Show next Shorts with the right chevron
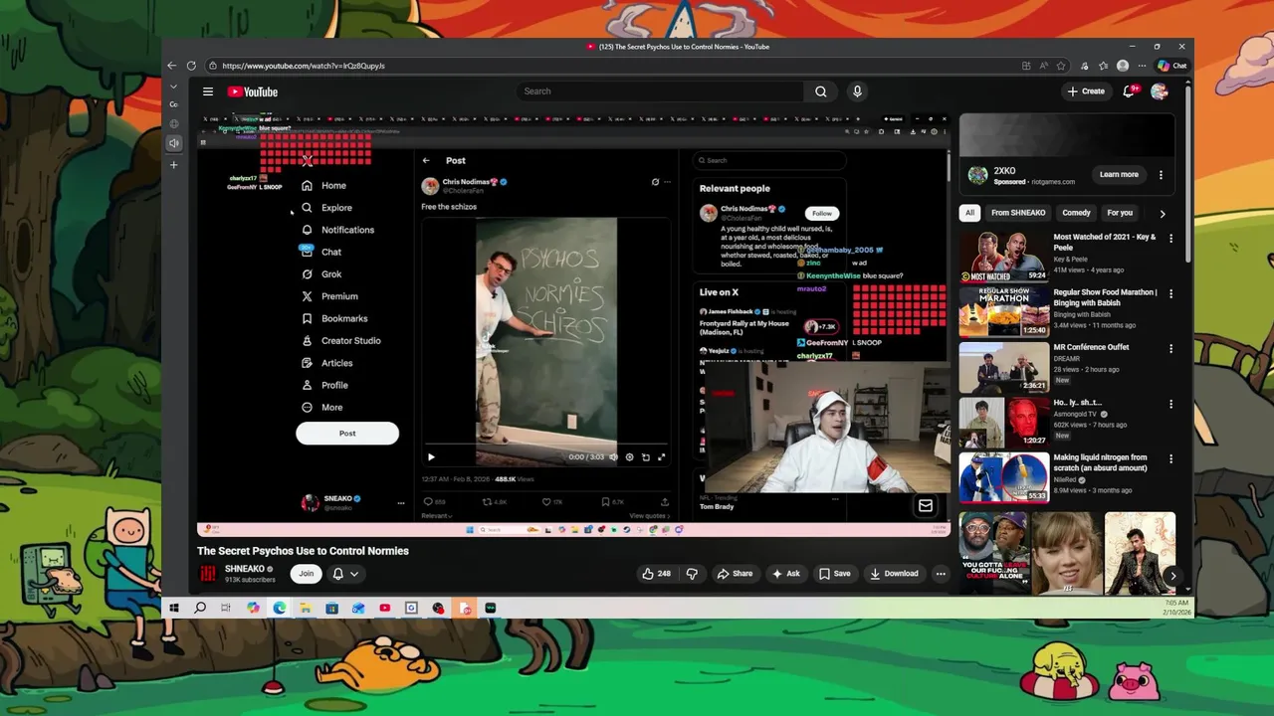This screenshot has height=716, width=1274. point(1172,575)
